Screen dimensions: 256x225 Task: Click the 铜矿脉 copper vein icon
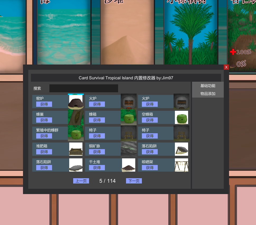click(129, 149)
